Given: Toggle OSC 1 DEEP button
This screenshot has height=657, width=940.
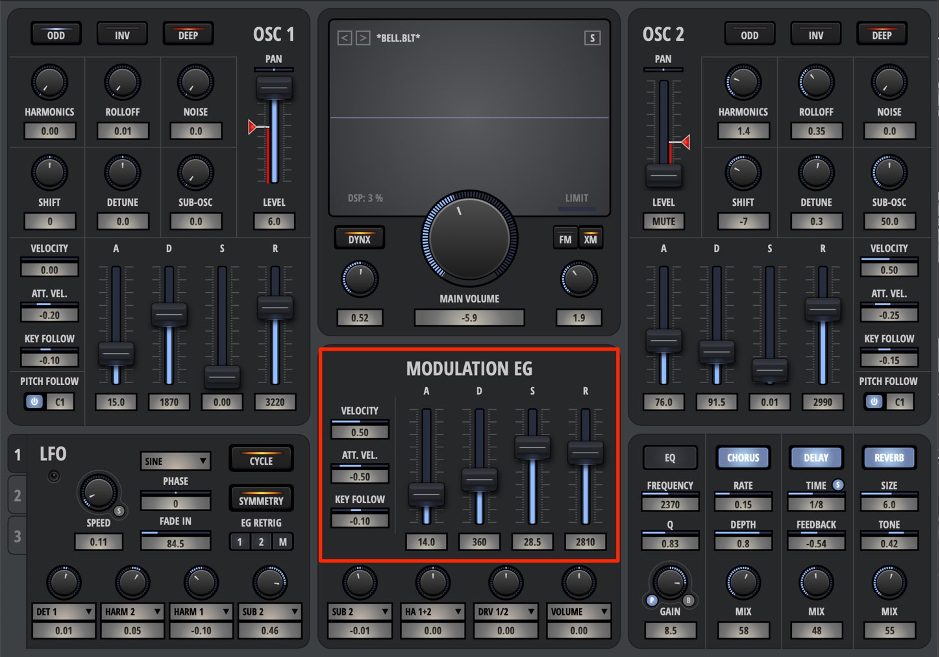Looking at the screenshot, I should pos(188,34).
